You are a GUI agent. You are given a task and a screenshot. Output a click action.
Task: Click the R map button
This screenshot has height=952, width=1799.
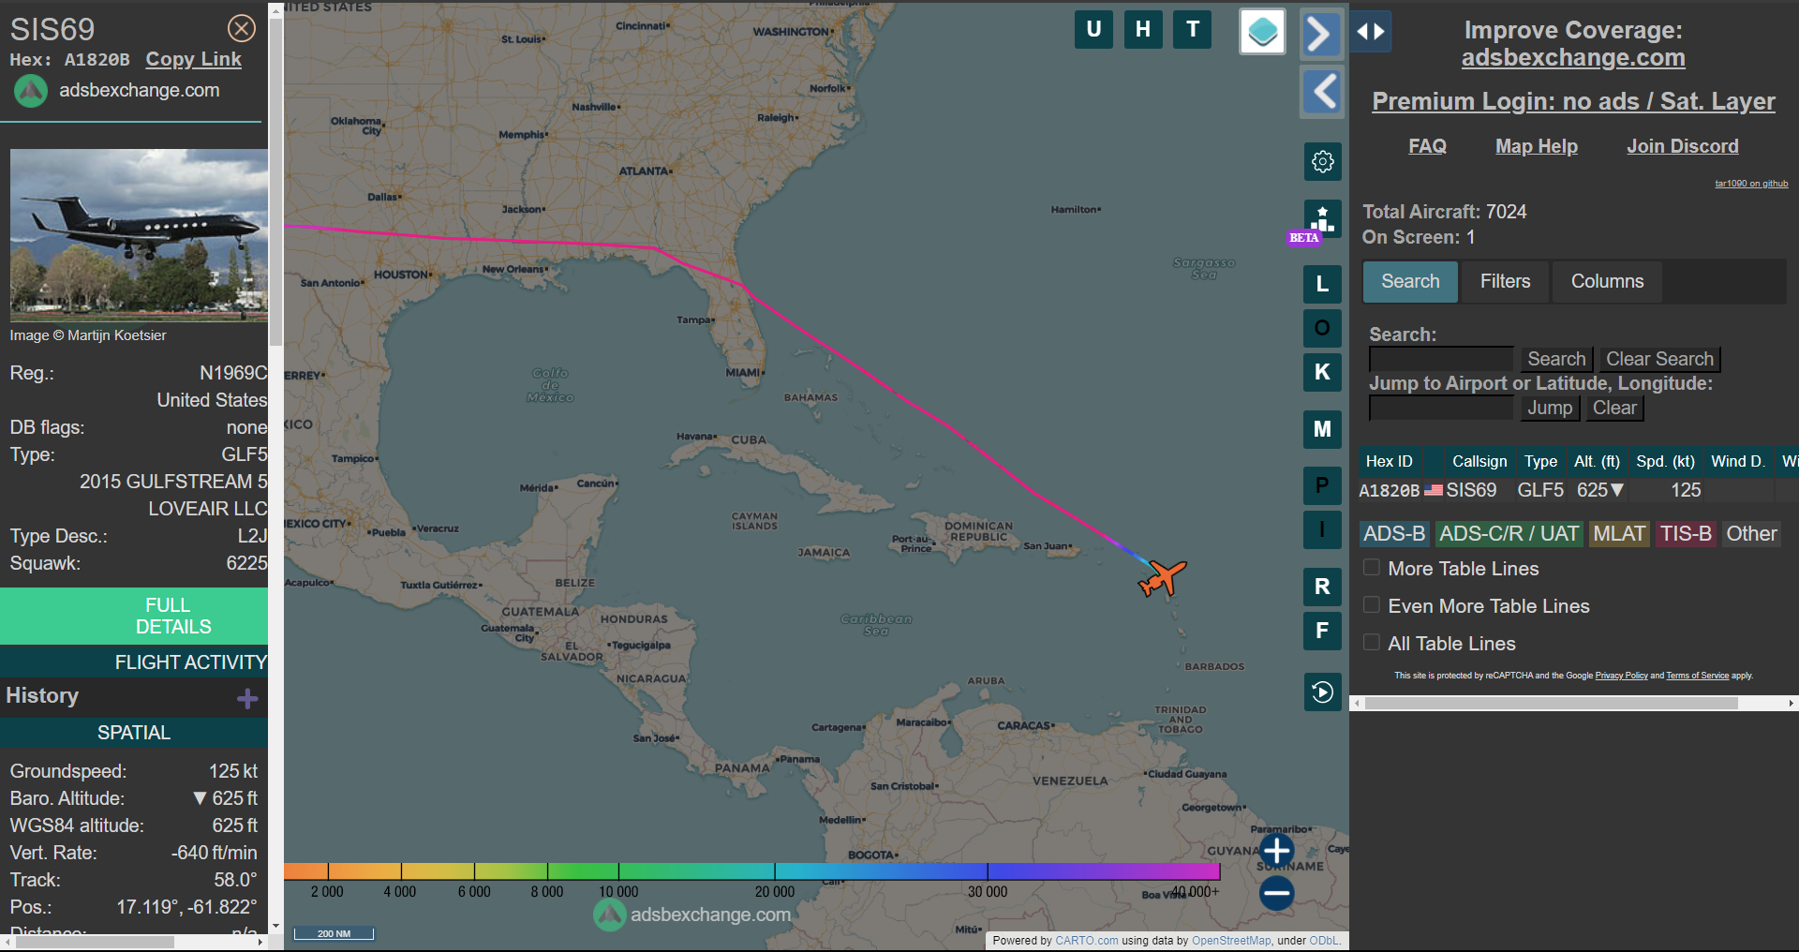[x=1323, y=587]
